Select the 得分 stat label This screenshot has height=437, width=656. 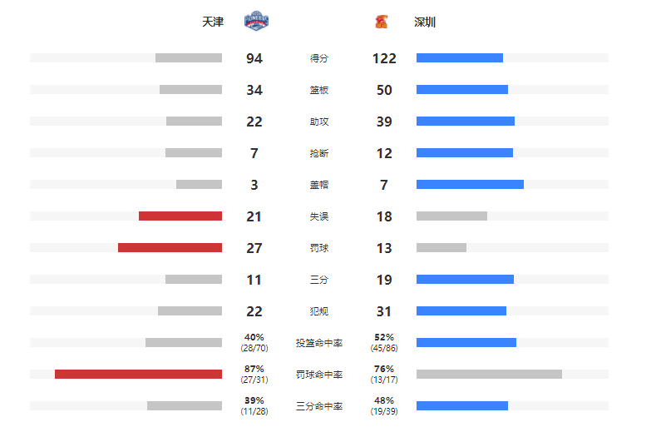point(318,58)
